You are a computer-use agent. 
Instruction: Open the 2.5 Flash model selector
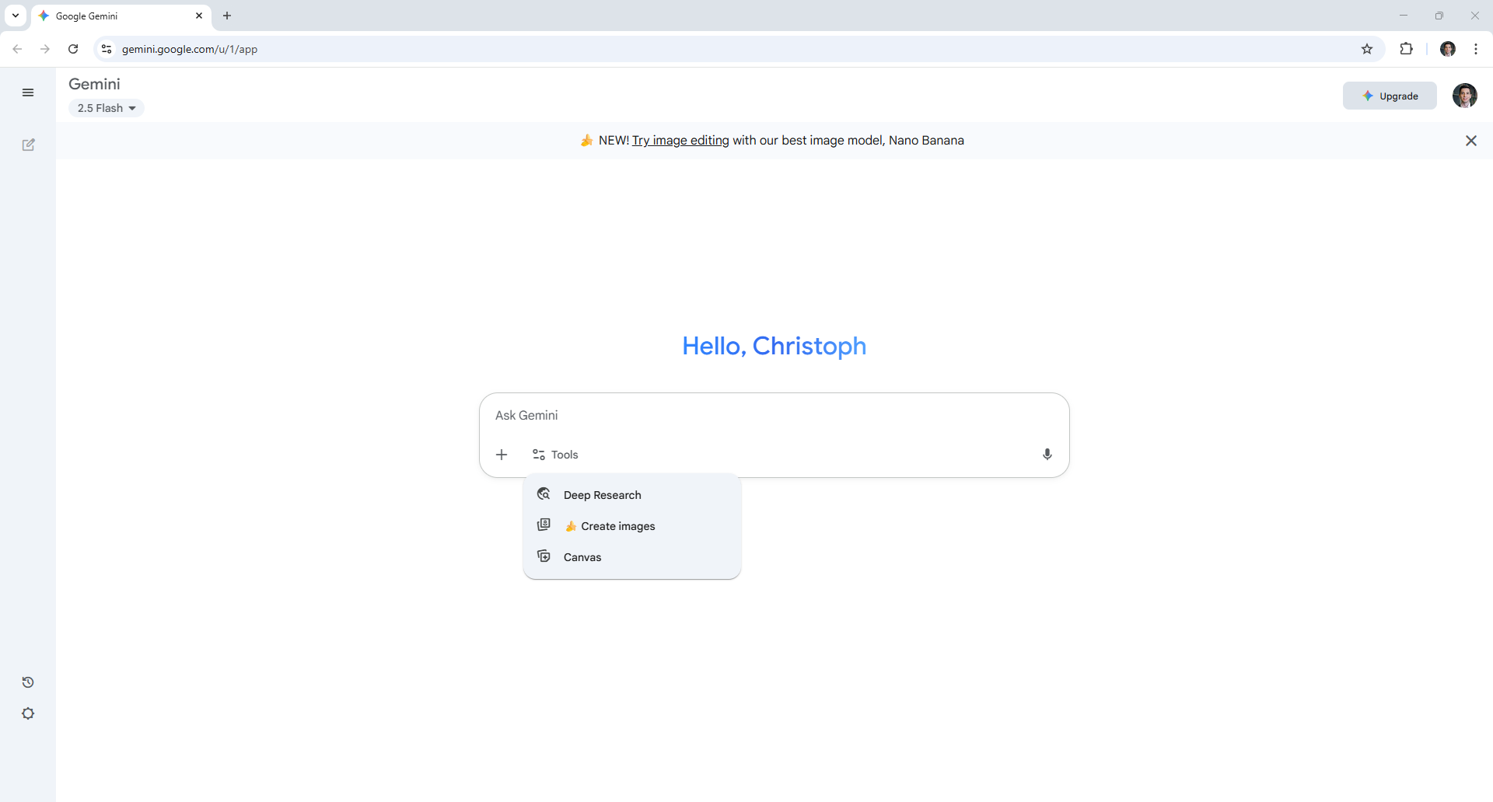(x=107, y=108)
